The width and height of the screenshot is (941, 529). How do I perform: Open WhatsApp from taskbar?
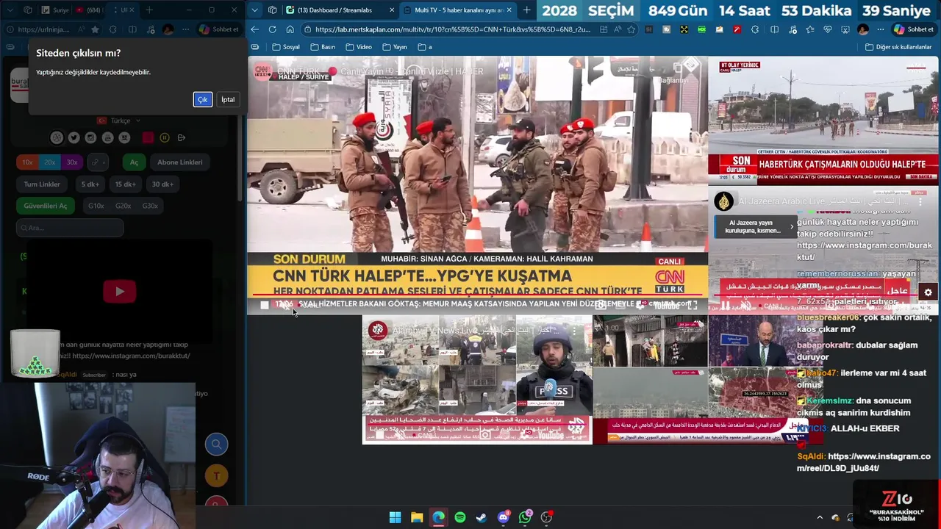point(525,517)
